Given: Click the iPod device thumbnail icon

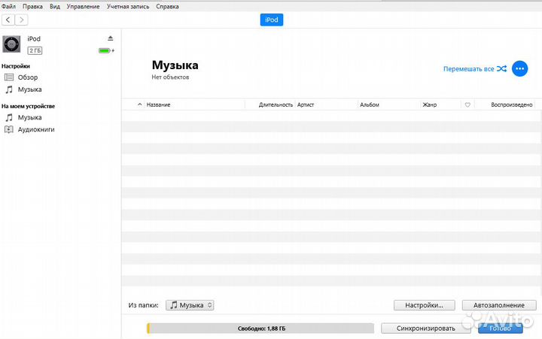Looking at the screenshot, I should point(11,44).
